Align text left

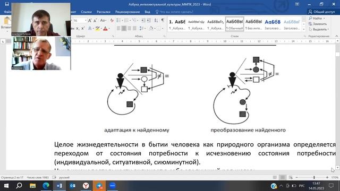click(x=118, y=28)
